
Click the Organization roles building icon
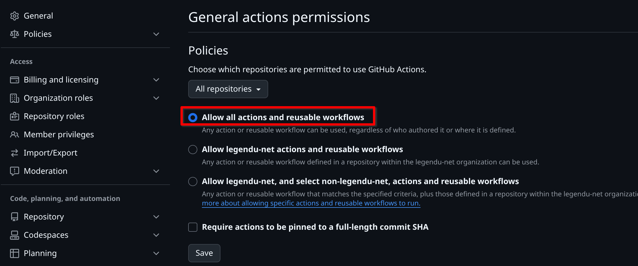click(15, 98)
